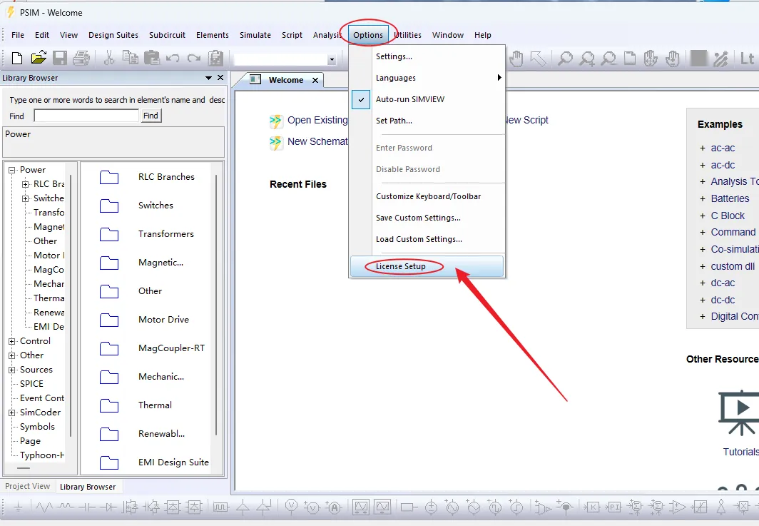Open the toolbar combo box dropdown
This screenshot has height=526, width=759.
pos(332,60)
